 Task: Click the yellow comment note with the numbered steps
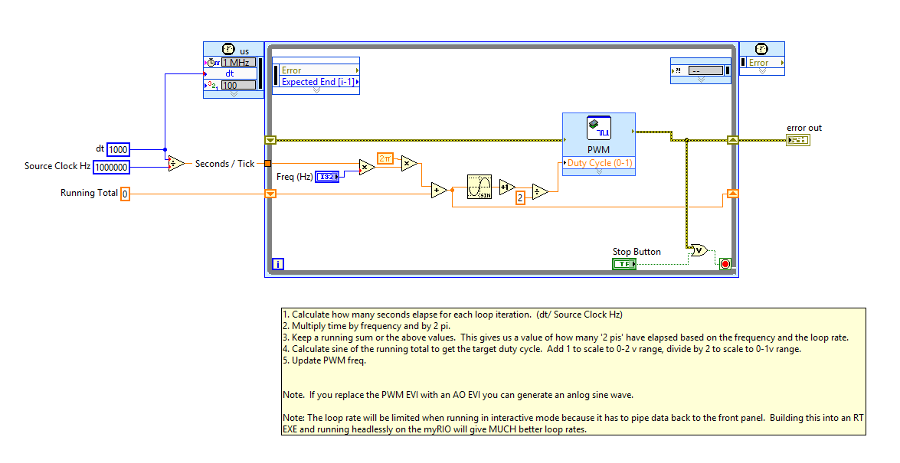tap(574, 372)
